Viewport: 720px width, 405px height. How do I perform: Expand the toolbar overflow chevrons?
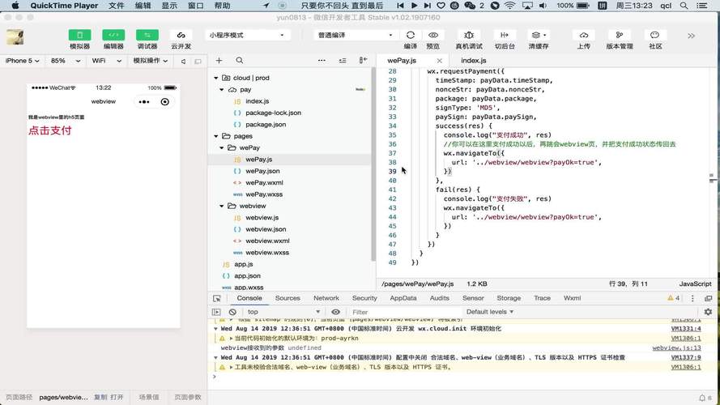(691, 36)
